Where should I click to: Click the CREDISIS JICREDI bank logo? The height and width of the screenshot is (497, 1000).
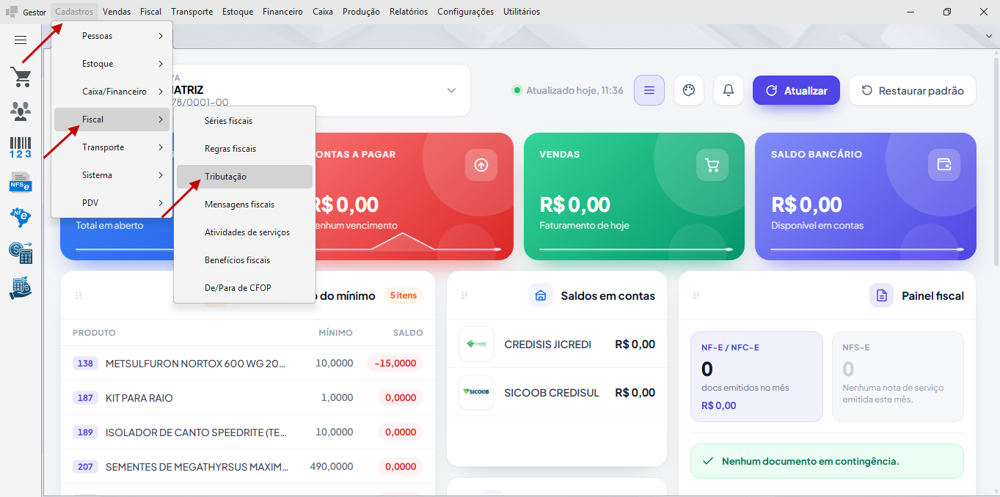tap(476, 344)
